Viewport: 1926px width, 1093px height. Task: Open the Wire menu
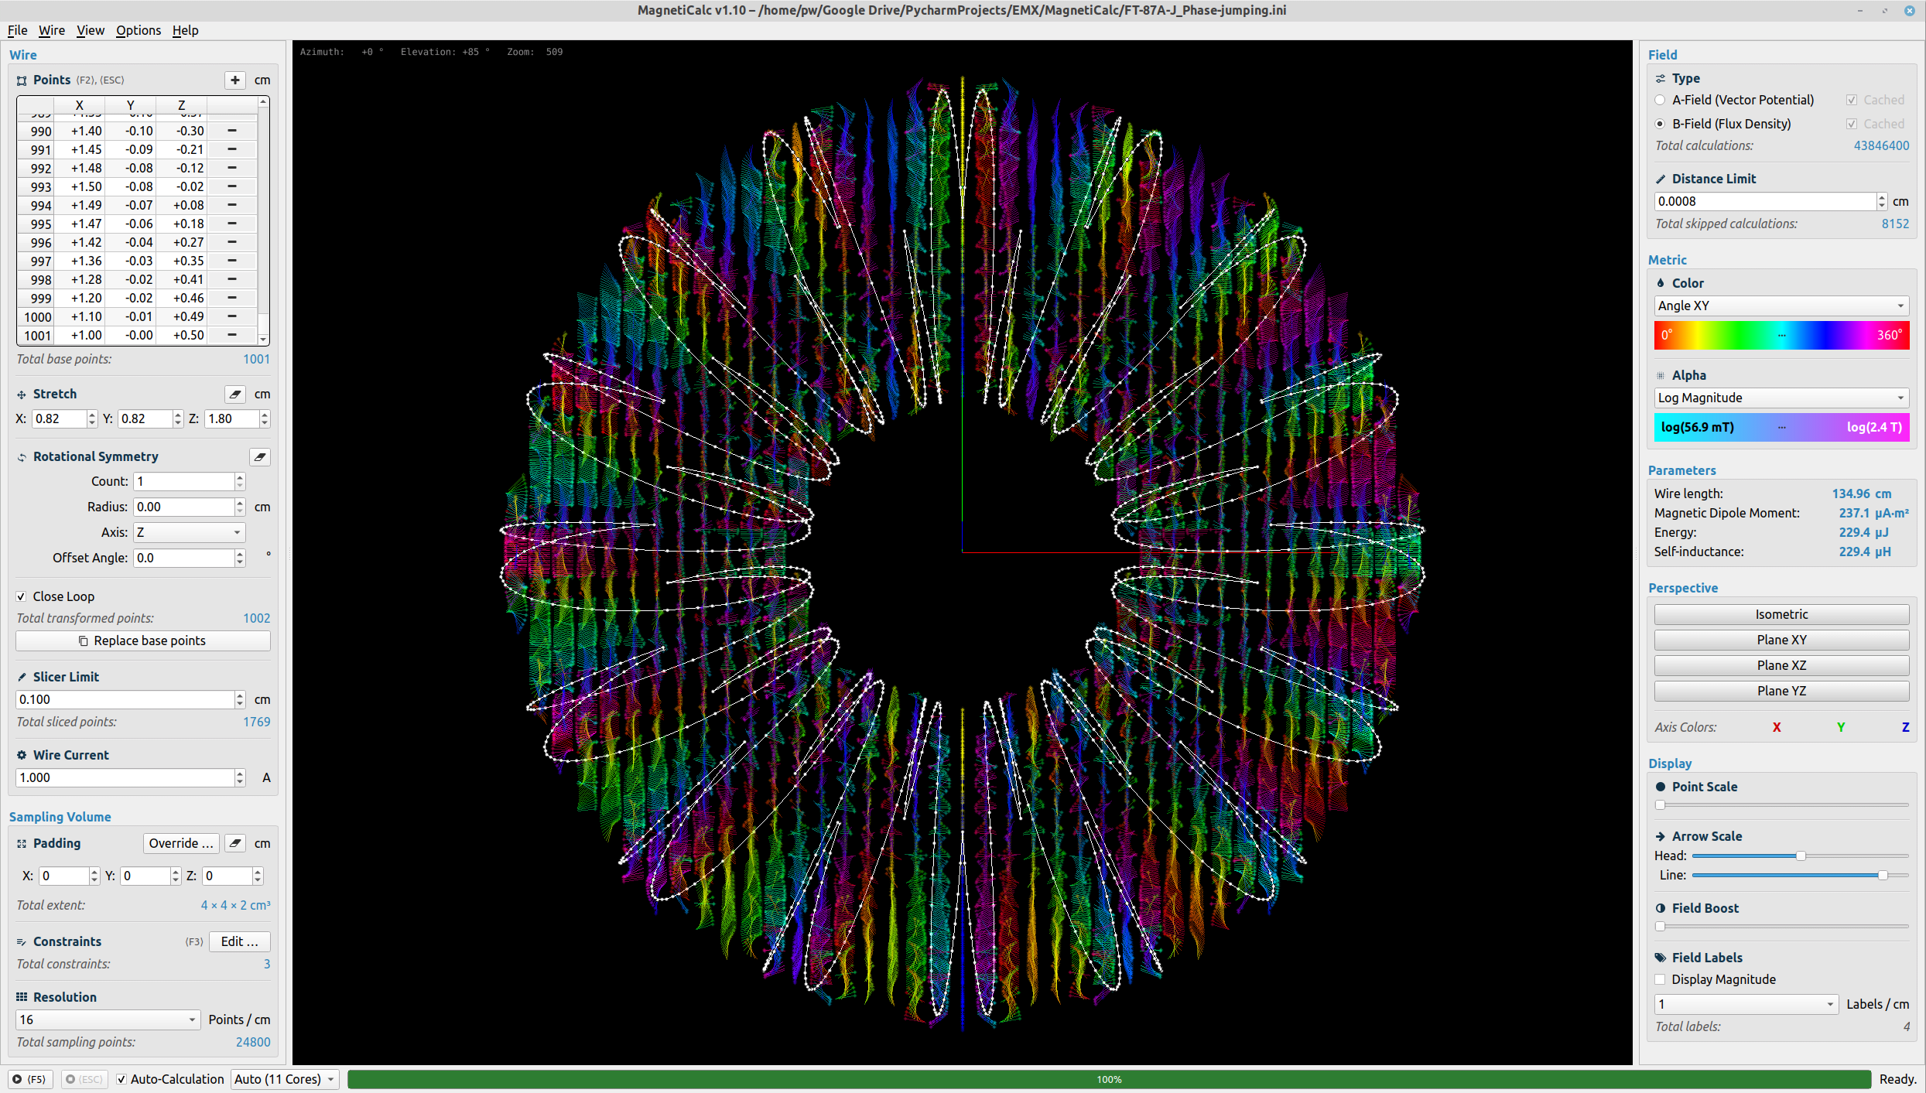click(51, 30)
